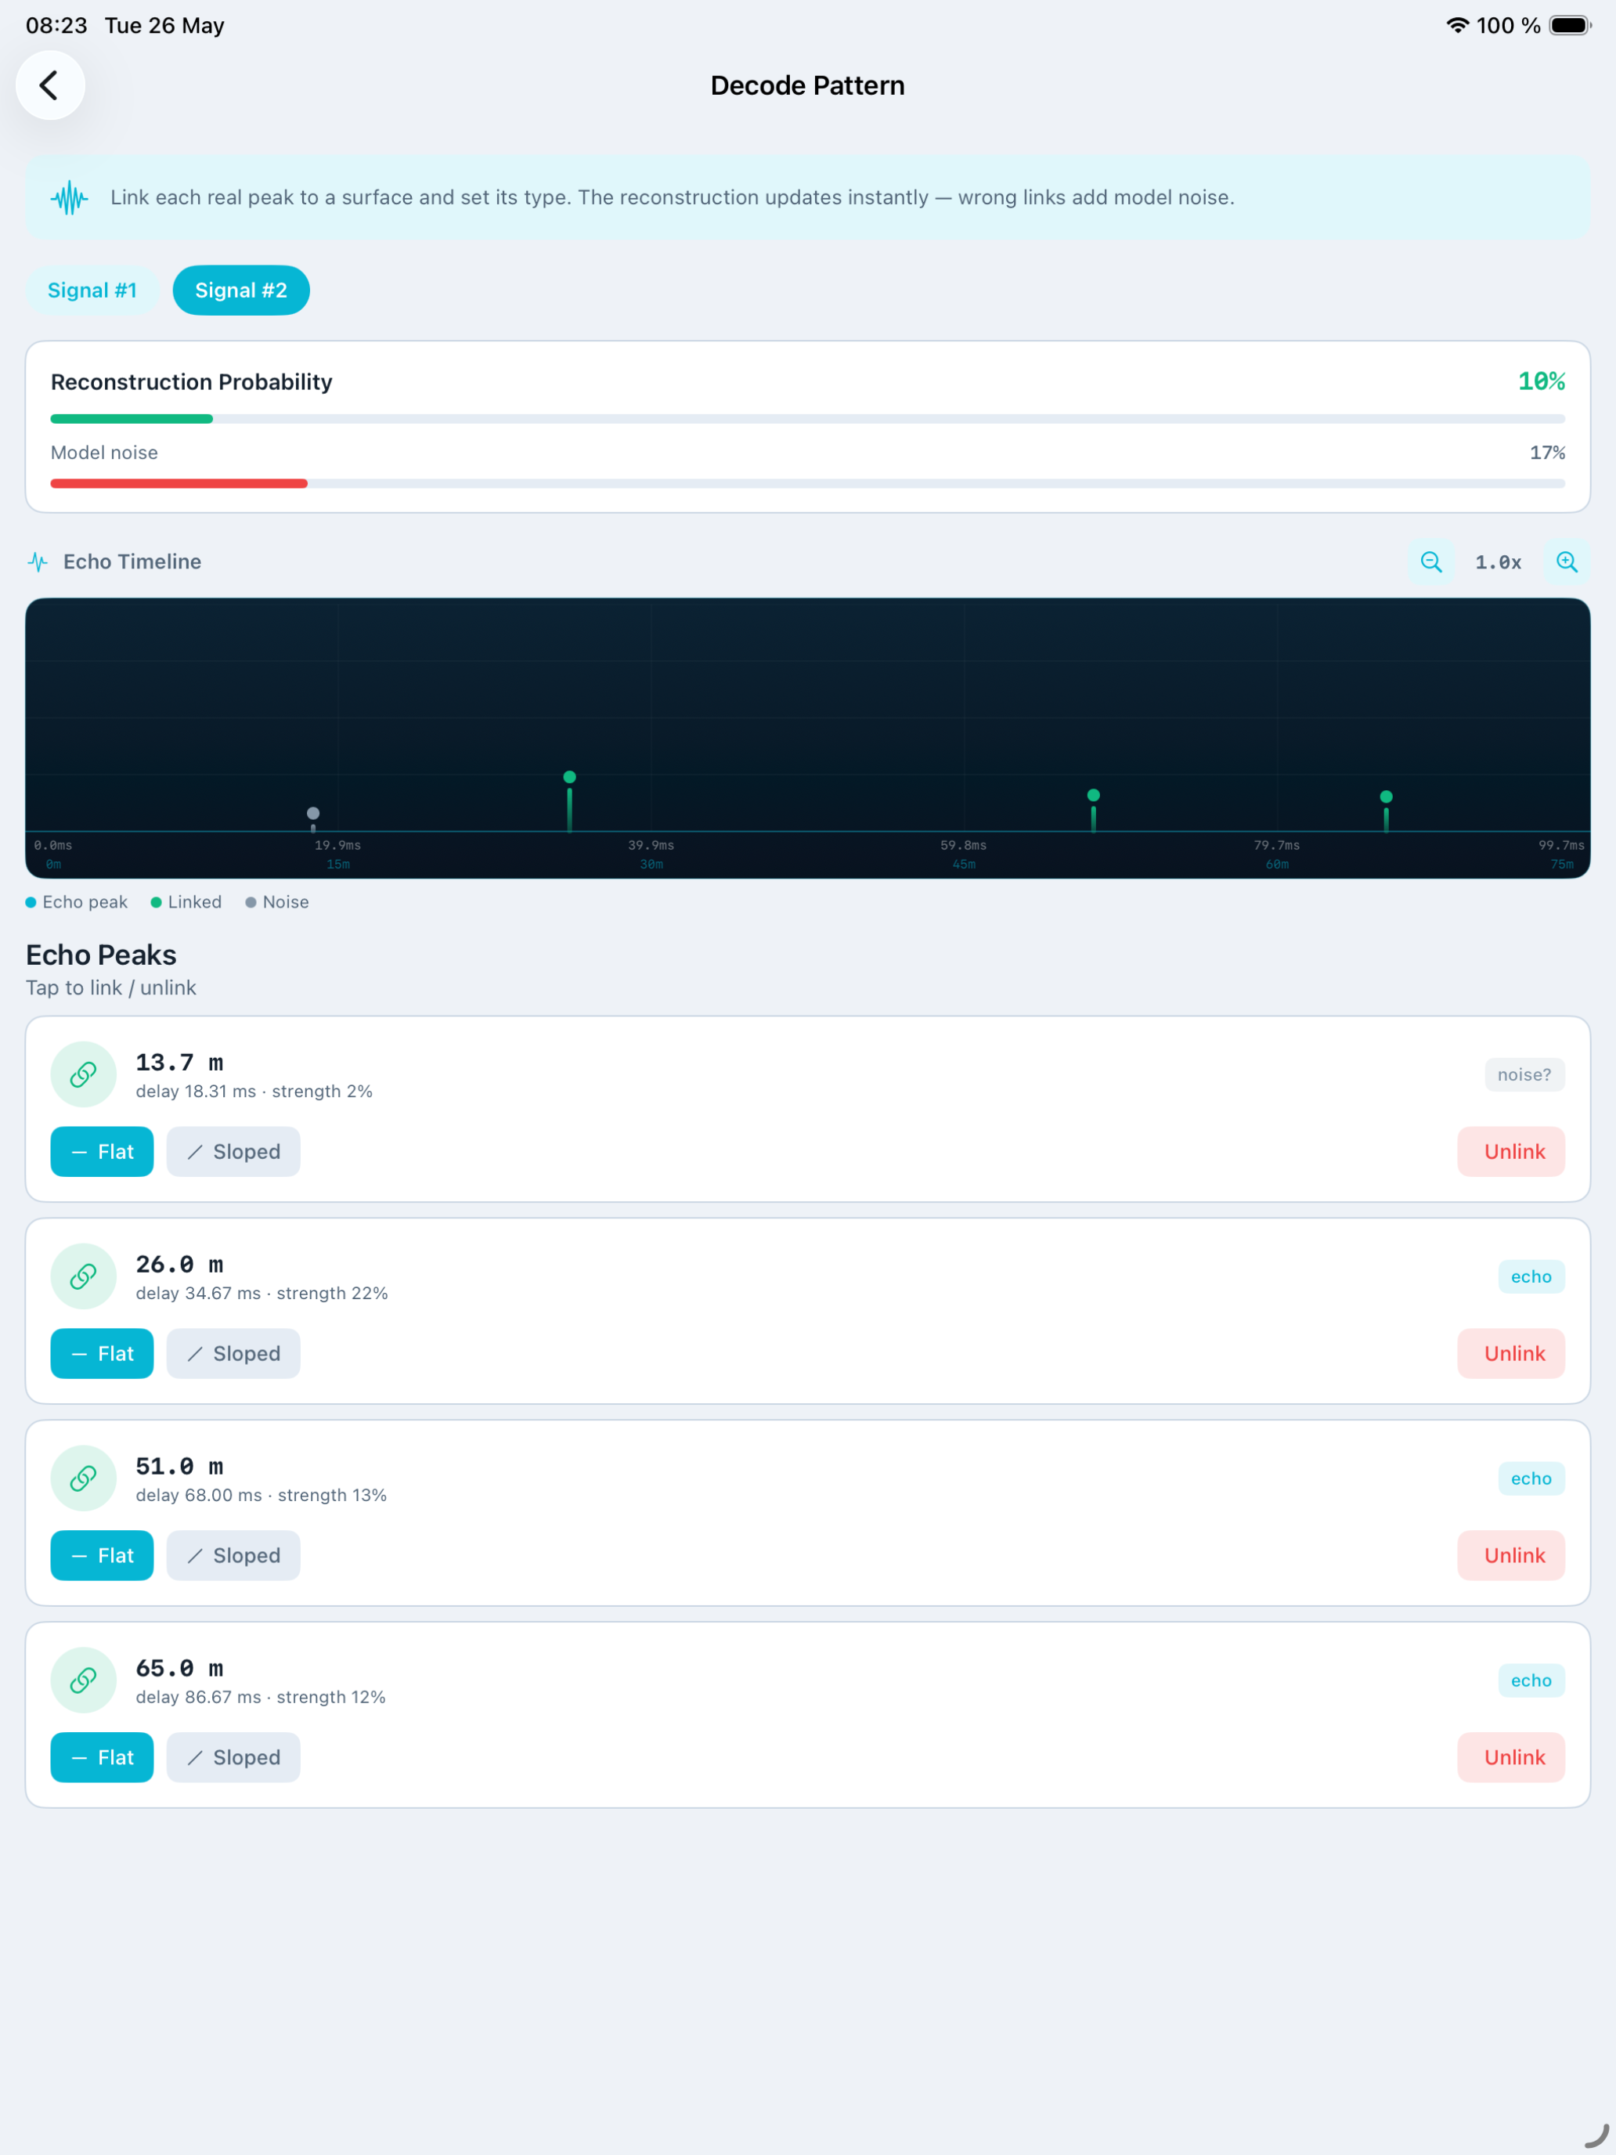This screenshot has height=2155, width=1616.
Task: Tap the 08:23 clock in status bar
Action: 56,25
